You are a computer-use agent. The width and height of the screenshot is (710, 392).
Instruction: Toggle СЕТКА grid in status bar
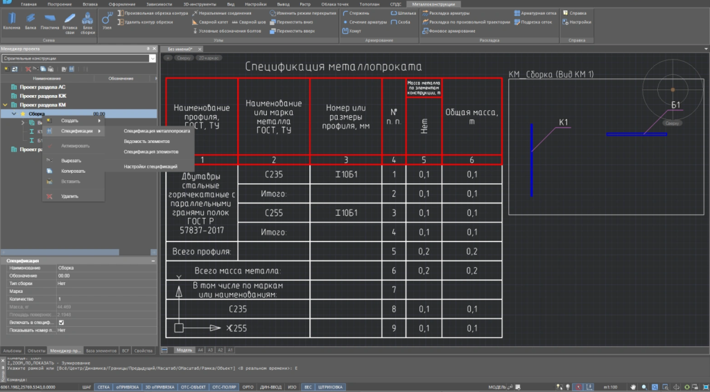click(103, 386)
